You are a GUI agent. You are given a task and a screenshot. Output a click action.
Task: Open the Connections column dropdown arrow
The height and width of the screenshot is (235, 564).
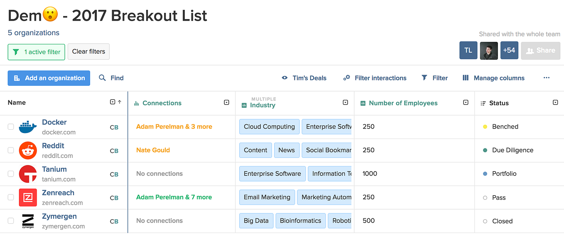(x=226, y=102)
